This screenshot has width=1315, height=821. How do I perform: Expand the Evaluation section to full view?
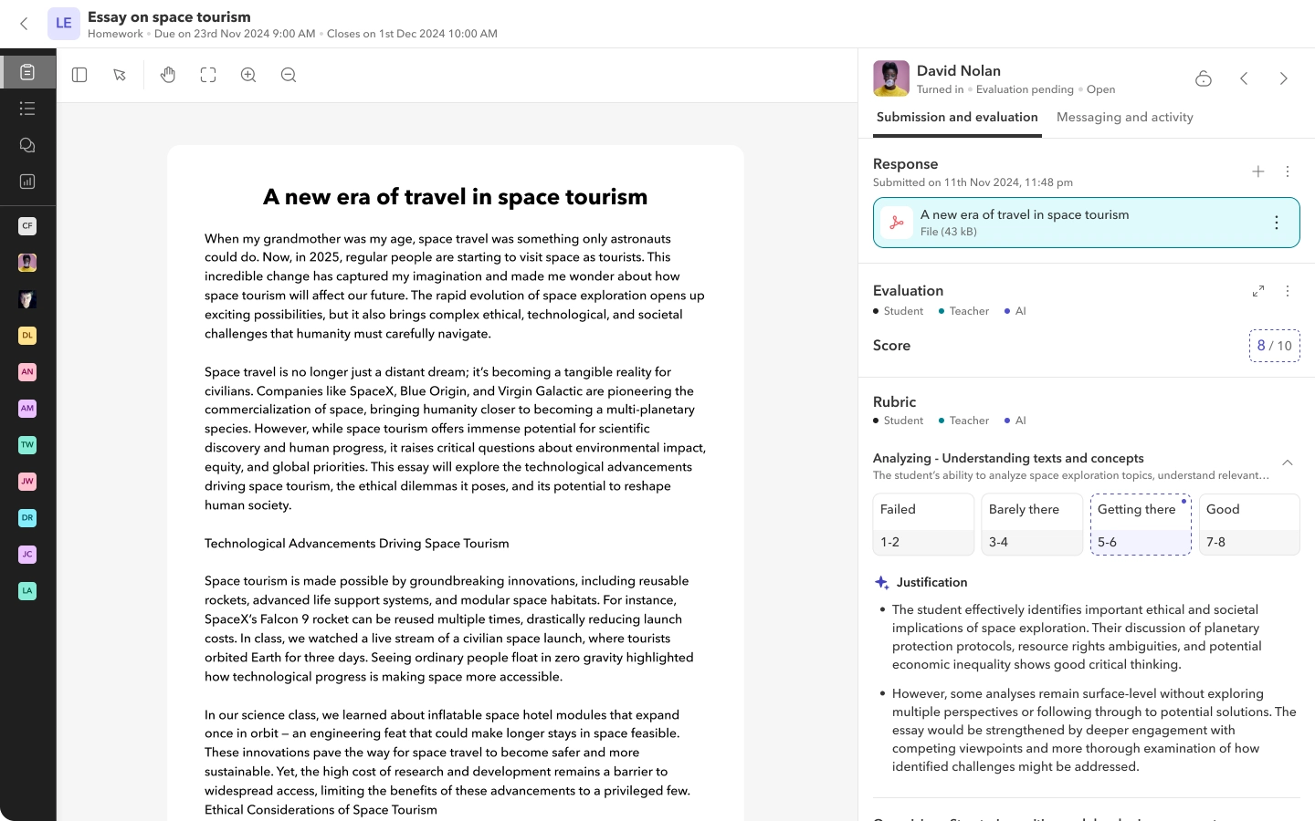click(x=1257, y=291)
